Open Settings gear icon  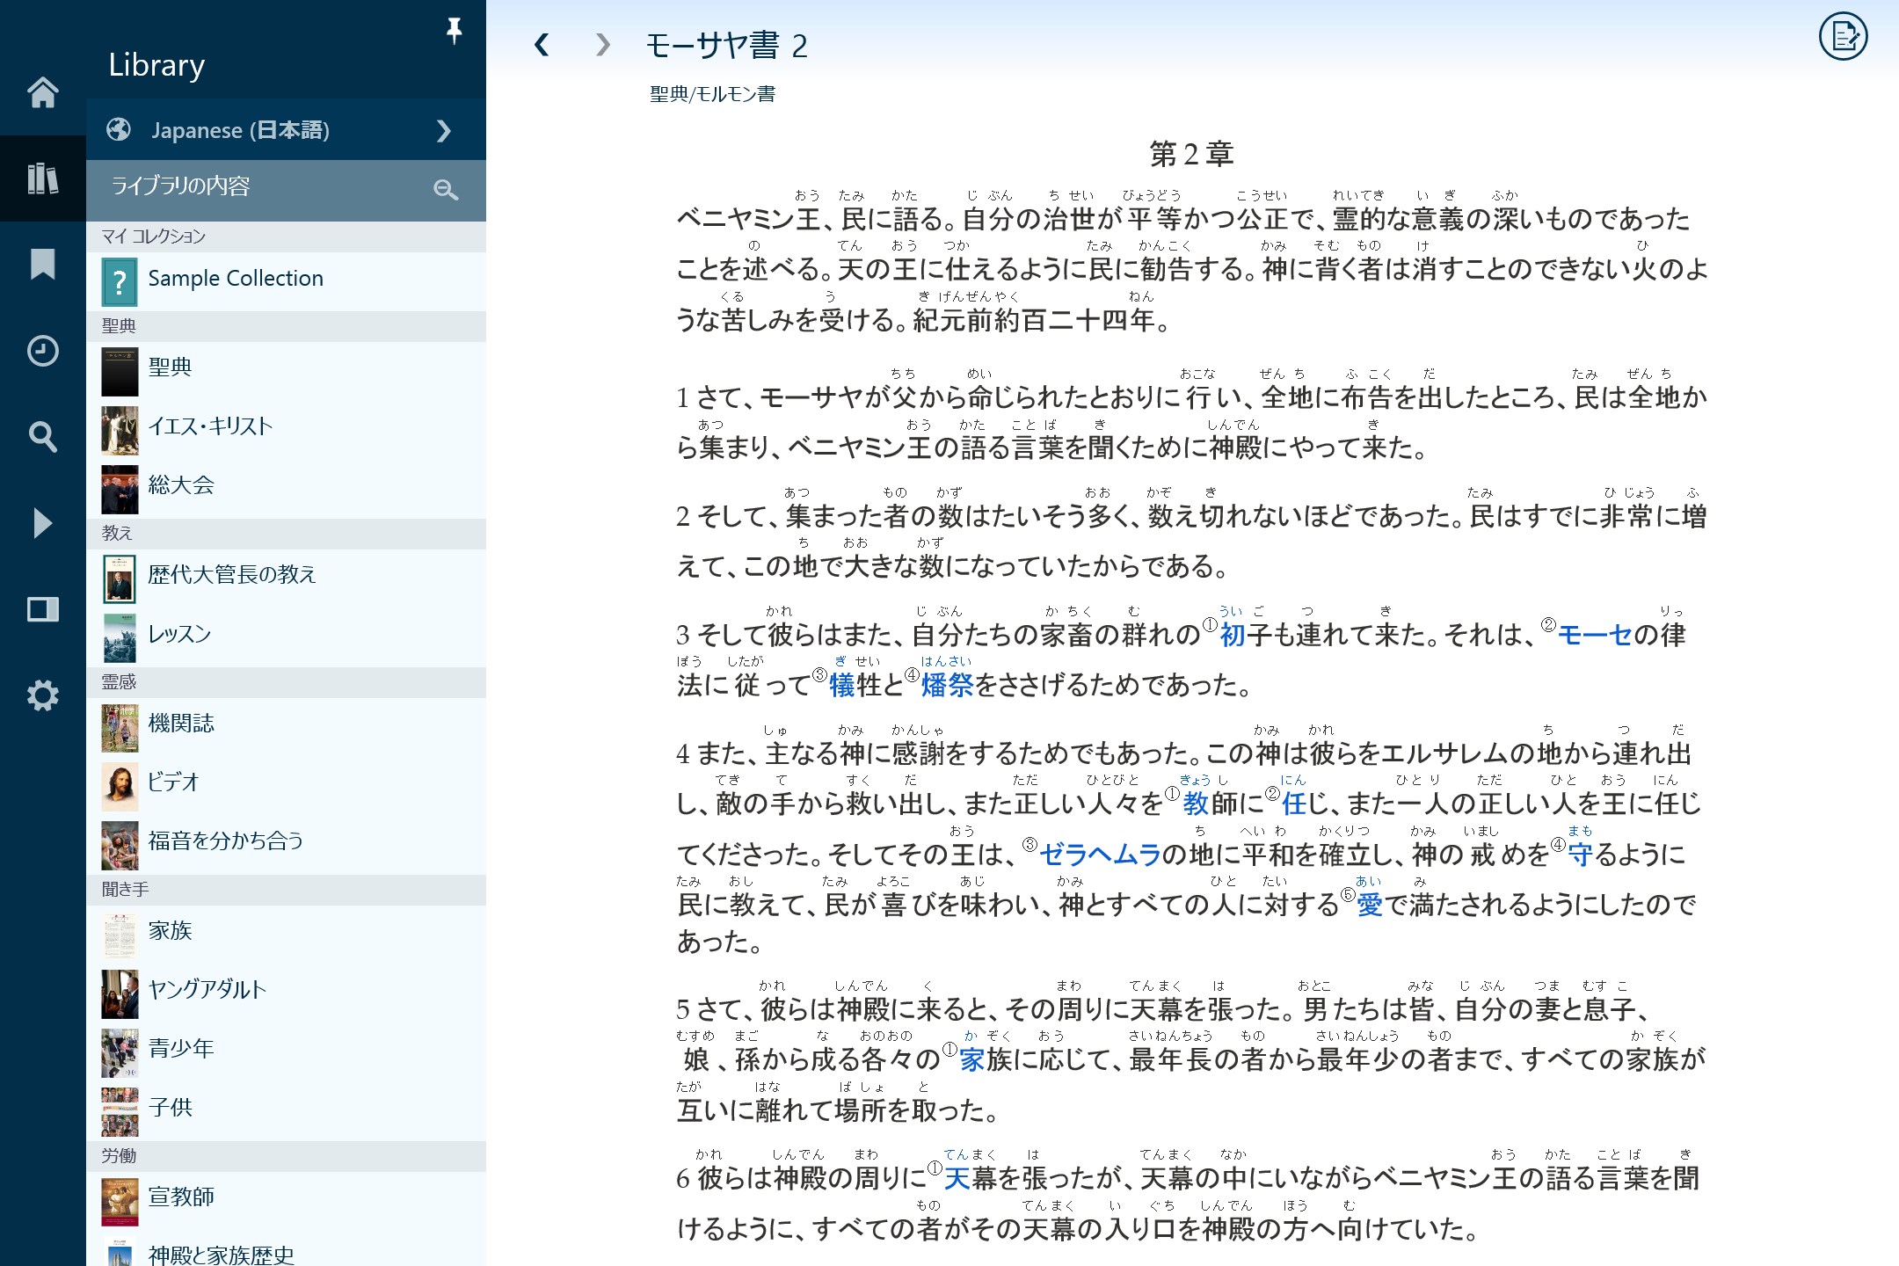click(42, 695)
